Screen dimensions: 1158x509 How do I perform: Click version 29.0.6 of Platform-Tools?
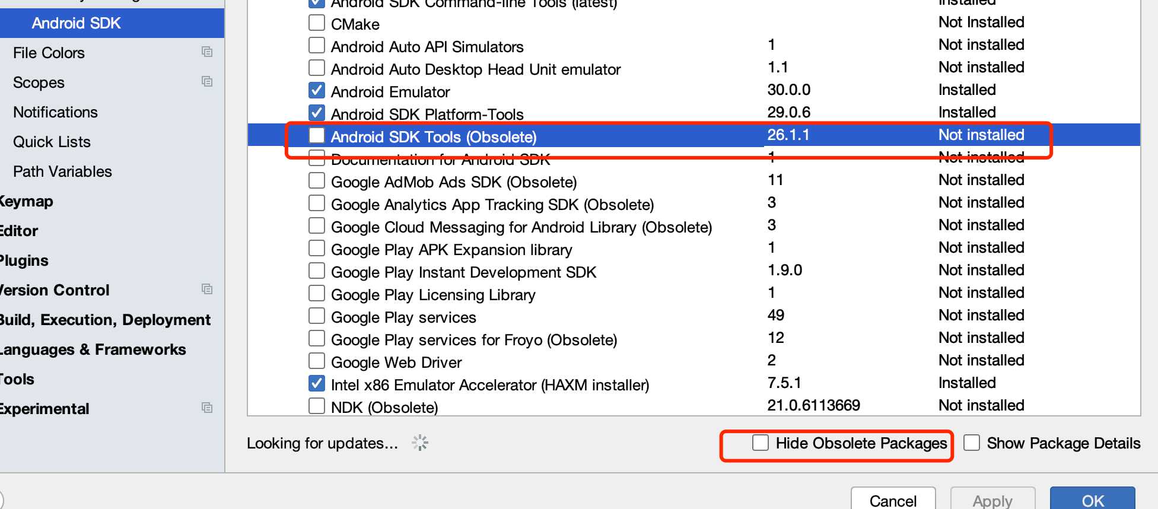788,112
